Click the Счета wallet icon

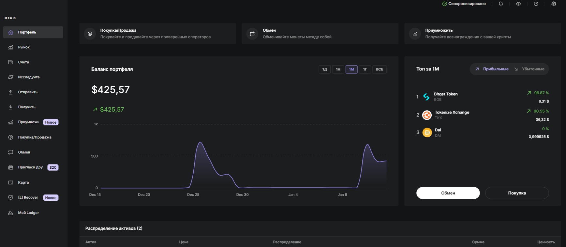pyautogui.click(x=11, y=62)
